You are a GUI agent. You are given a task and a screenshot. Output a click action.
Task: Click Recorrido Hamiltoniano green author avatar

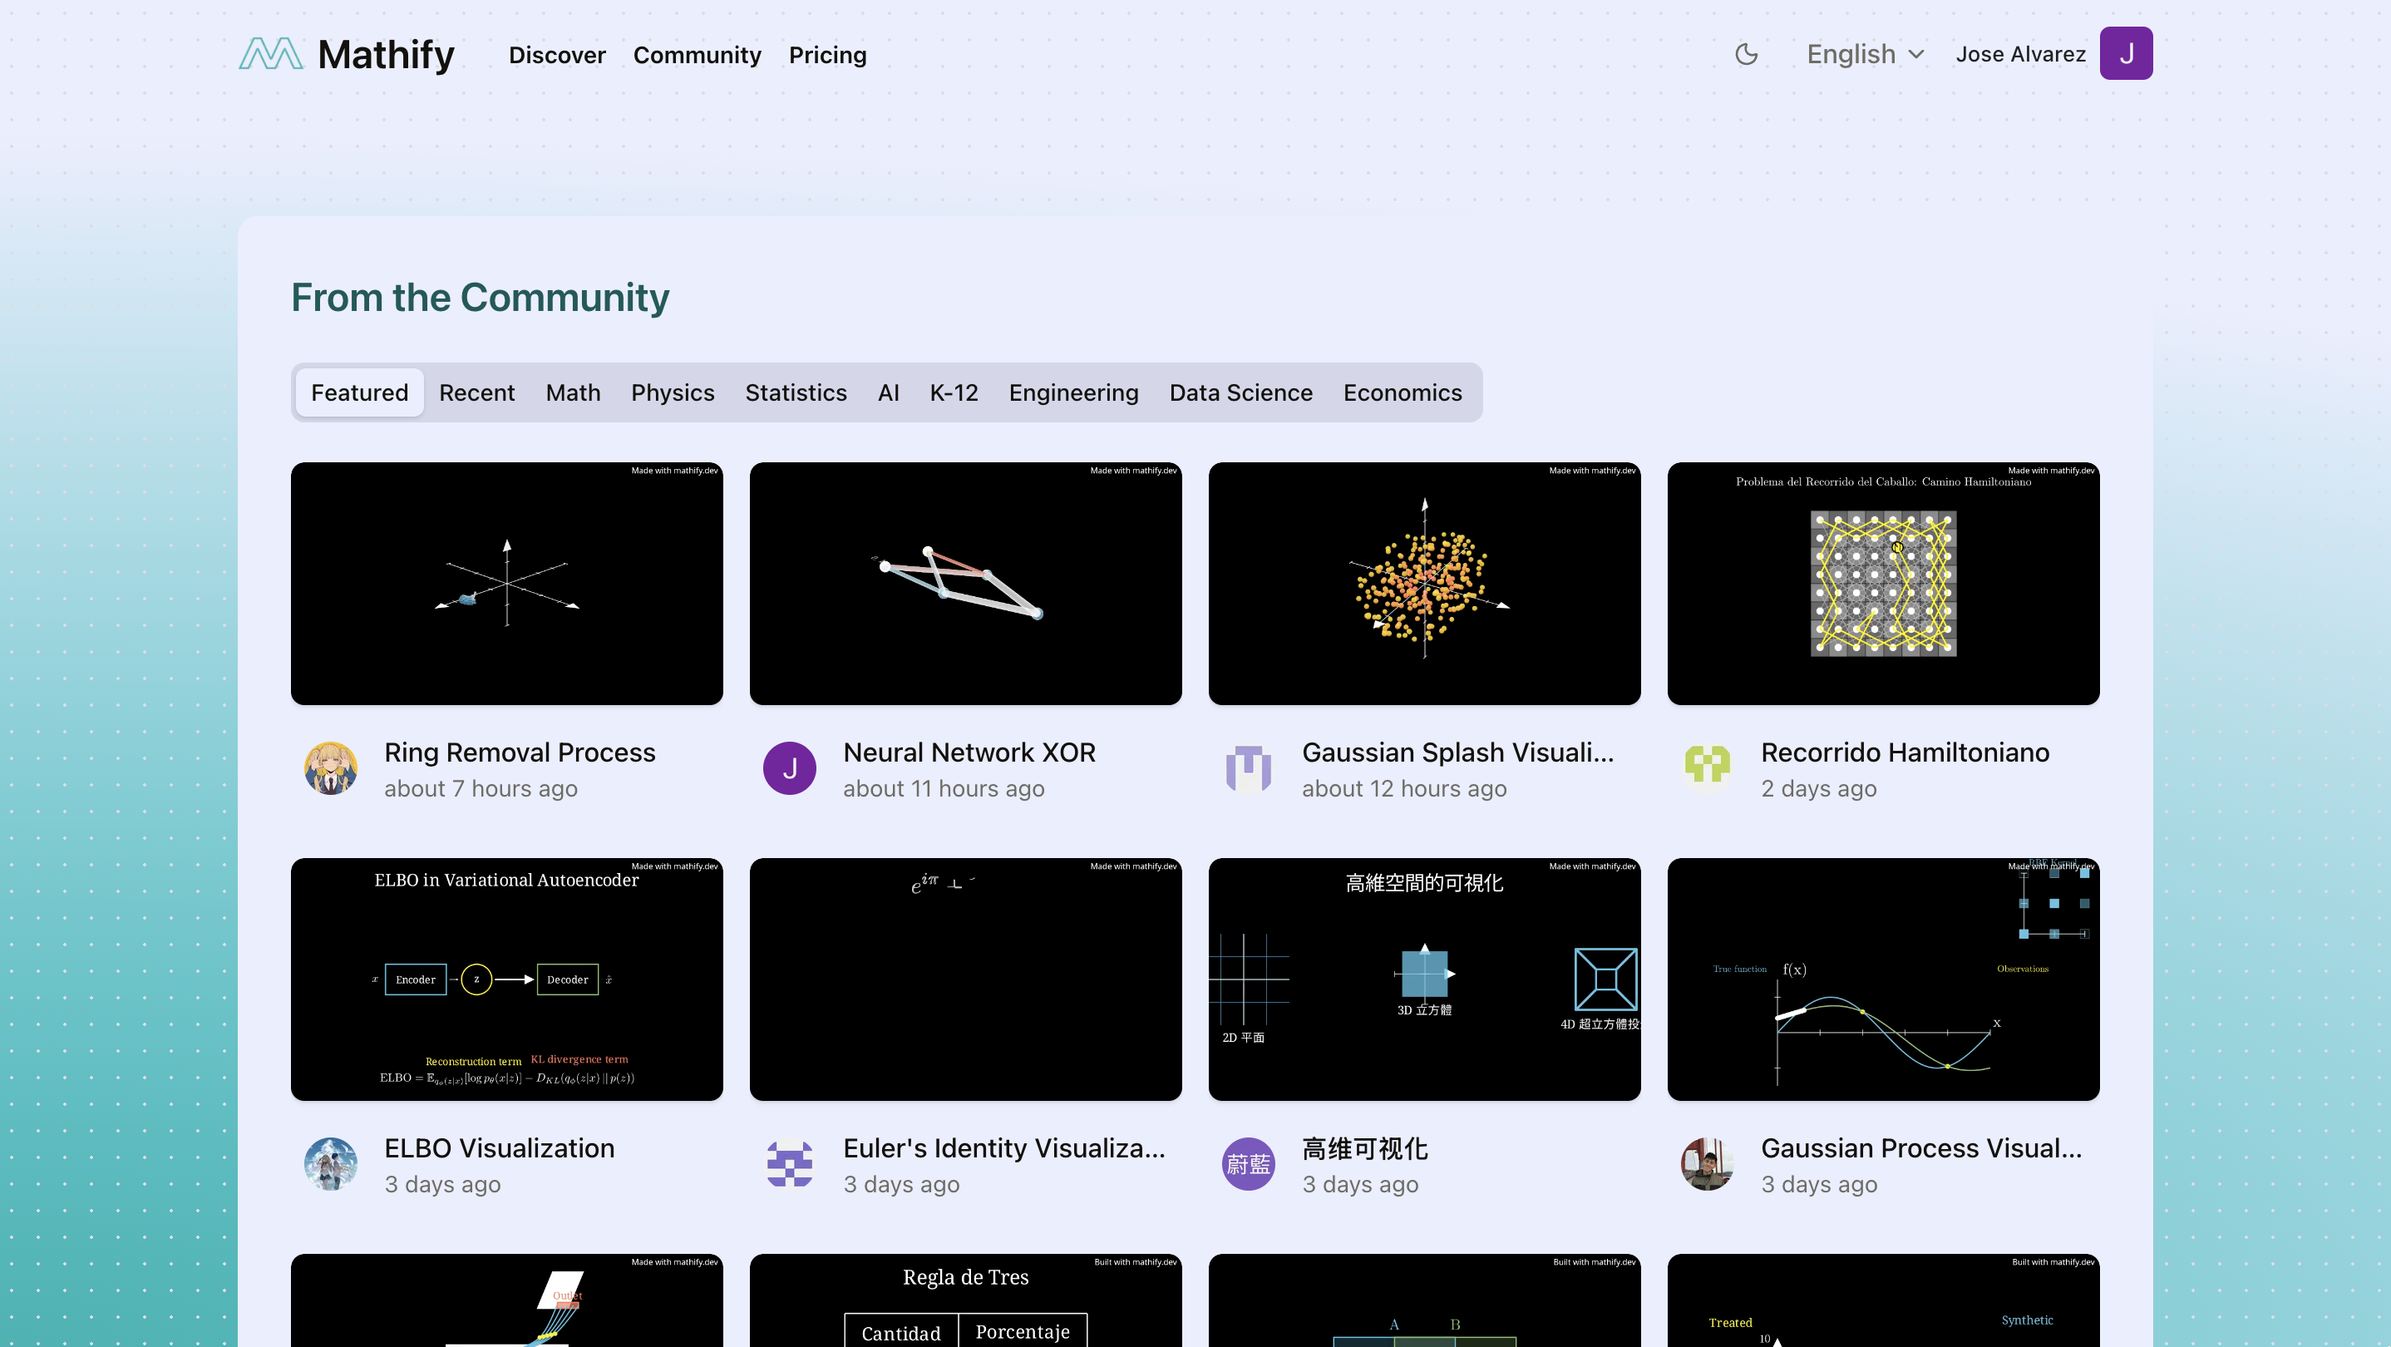coord(1707,768)
